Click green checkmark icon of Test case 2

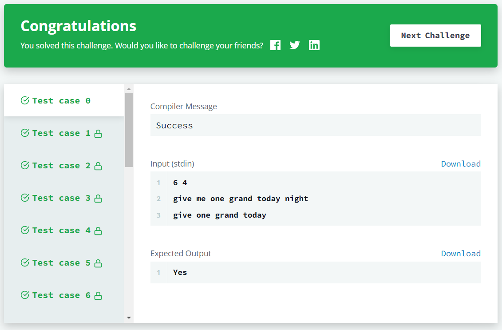pyautogui.click(x=25, y=165)
